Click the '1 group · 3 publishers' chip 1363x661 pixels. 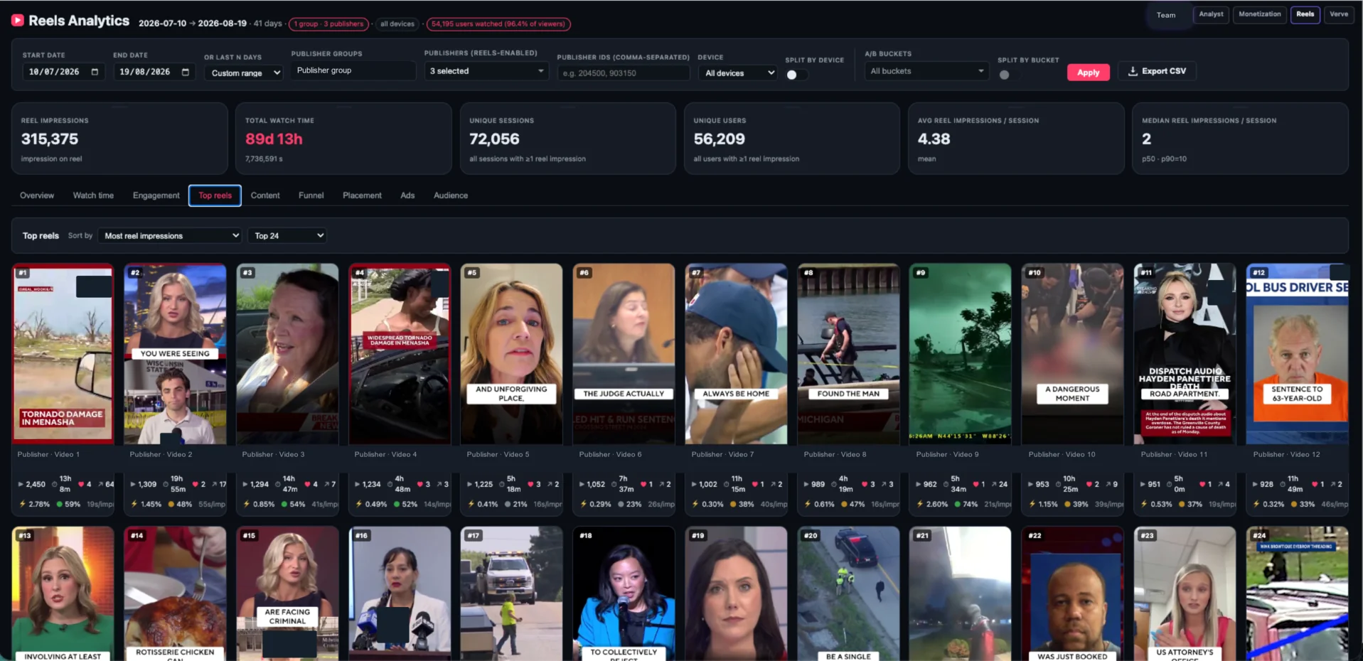pyautogui.click(x=328, y=24)
